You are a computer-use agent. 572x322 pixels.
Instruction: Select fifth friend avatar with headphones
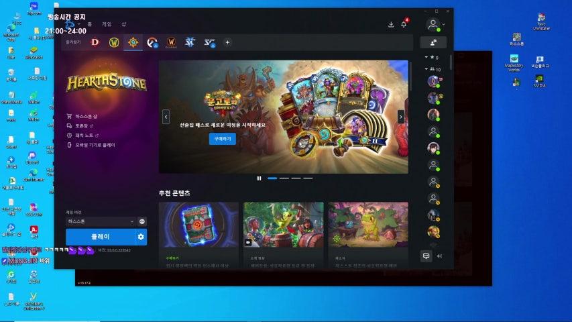[x=433, y=148]
